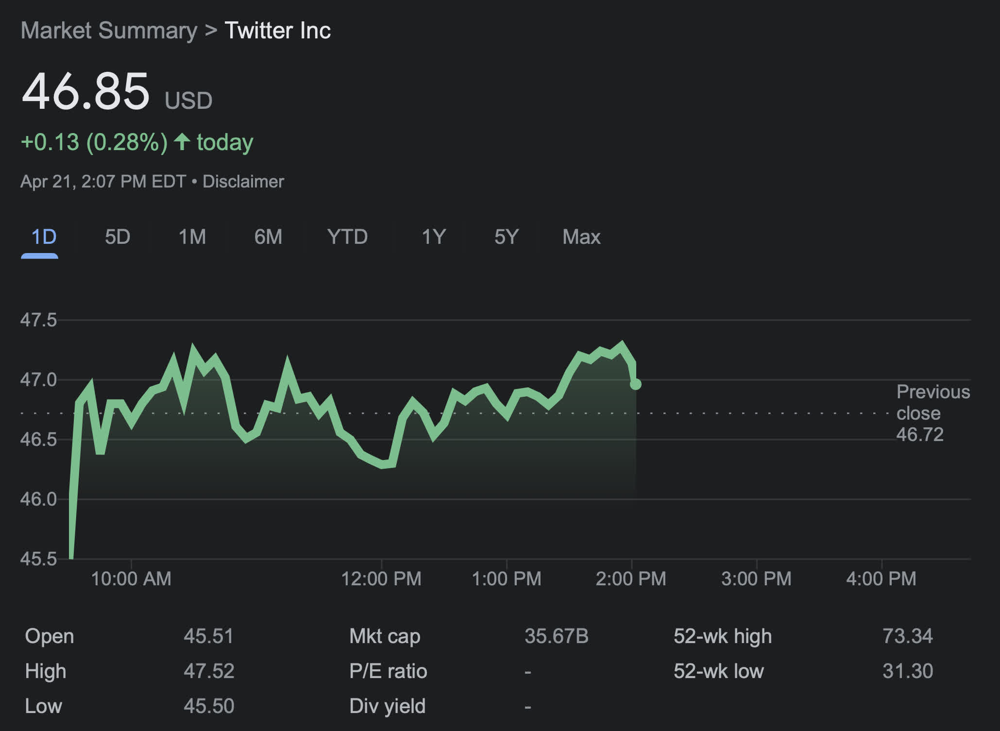Switch to the 6M range tab

tap(268, 237)
